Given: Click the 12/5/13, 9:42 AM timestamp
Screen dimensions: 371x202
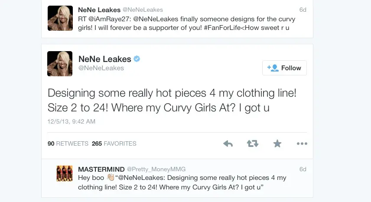Looking at the screenshot, I should tap(72, 122).
